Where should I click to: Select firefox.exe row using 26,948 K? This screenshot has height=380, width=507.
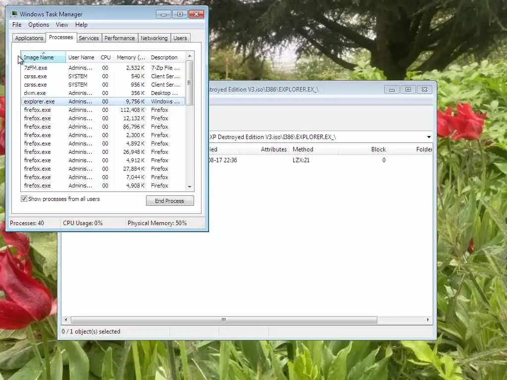point(103,152)
